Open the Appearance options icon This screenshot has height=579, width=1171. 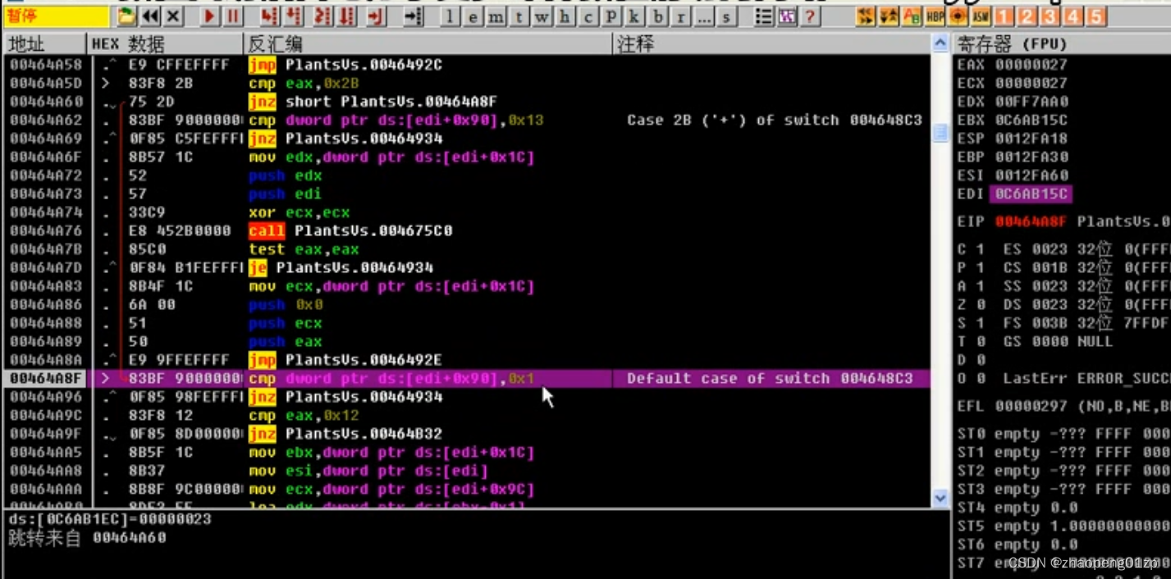point(787,16)
